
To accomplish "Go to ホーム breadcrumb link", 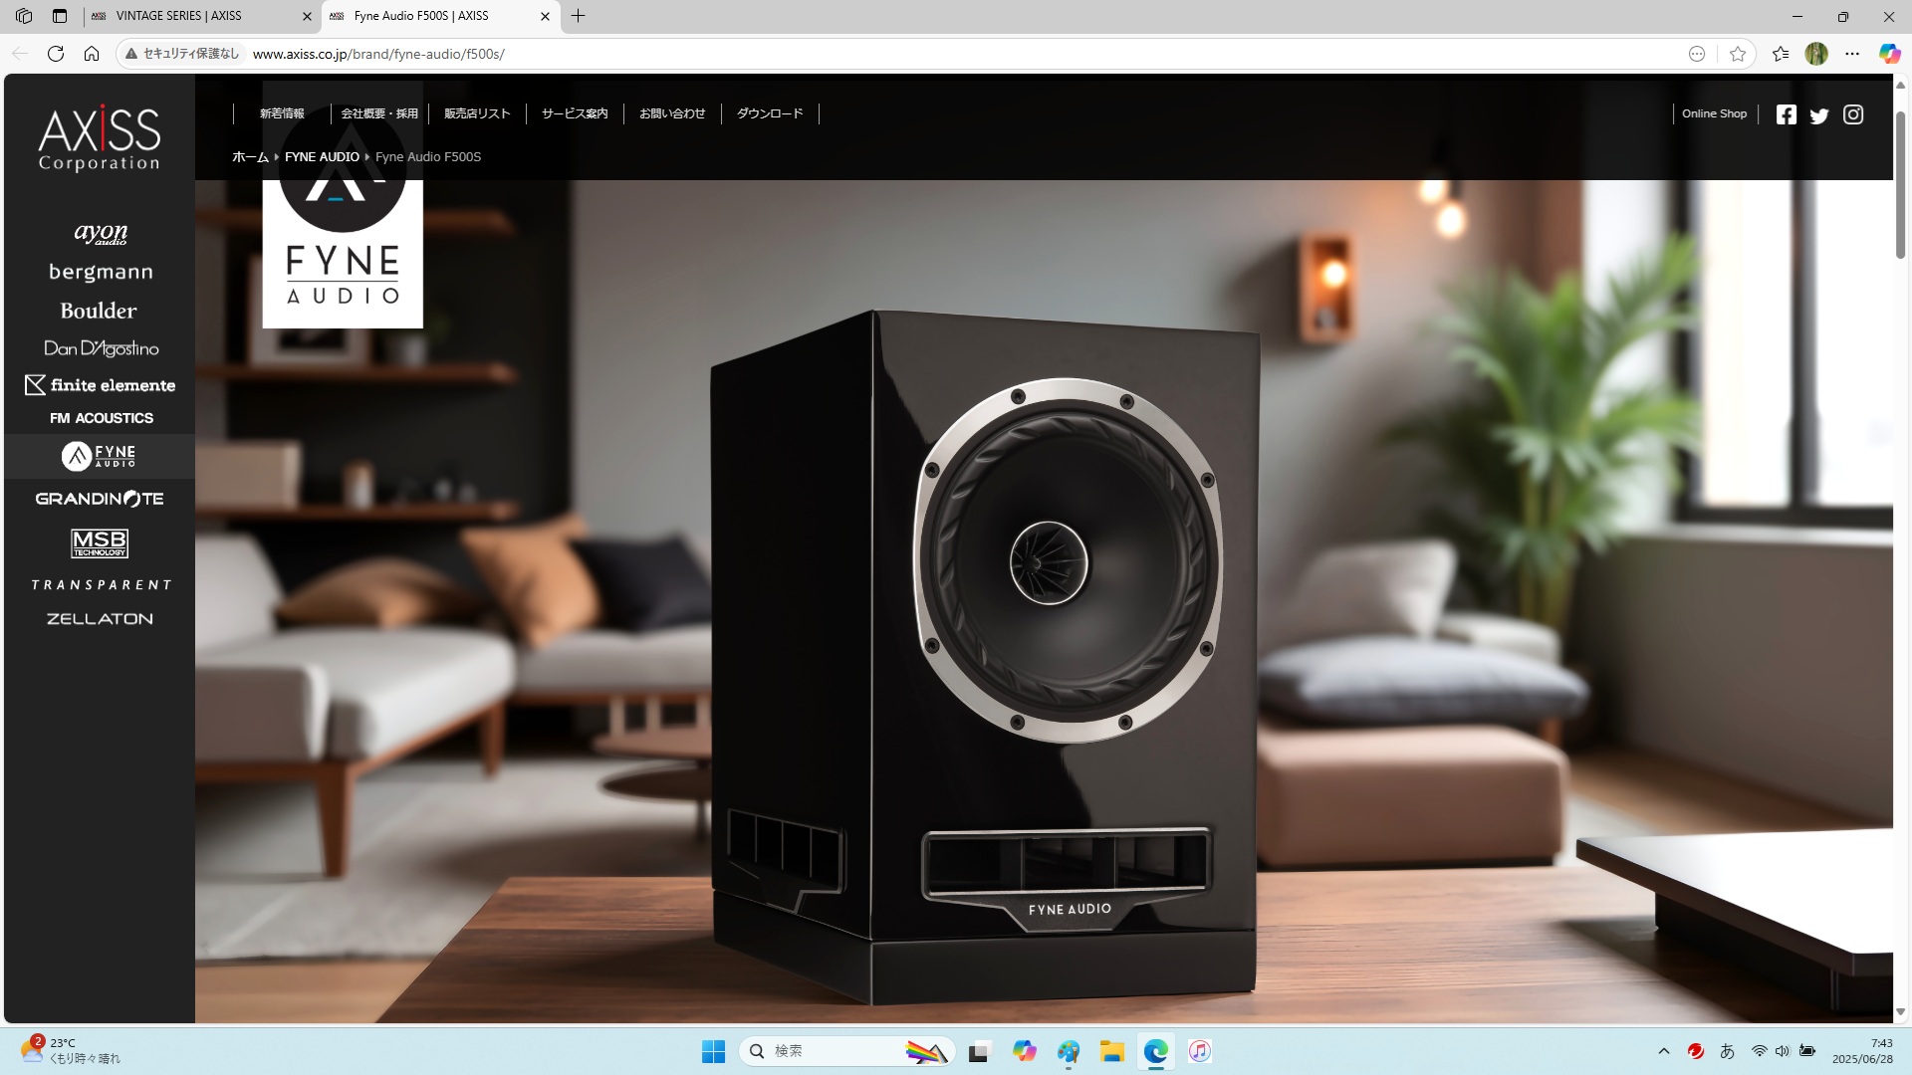I will pyautogui.click(x=250, y=157).
